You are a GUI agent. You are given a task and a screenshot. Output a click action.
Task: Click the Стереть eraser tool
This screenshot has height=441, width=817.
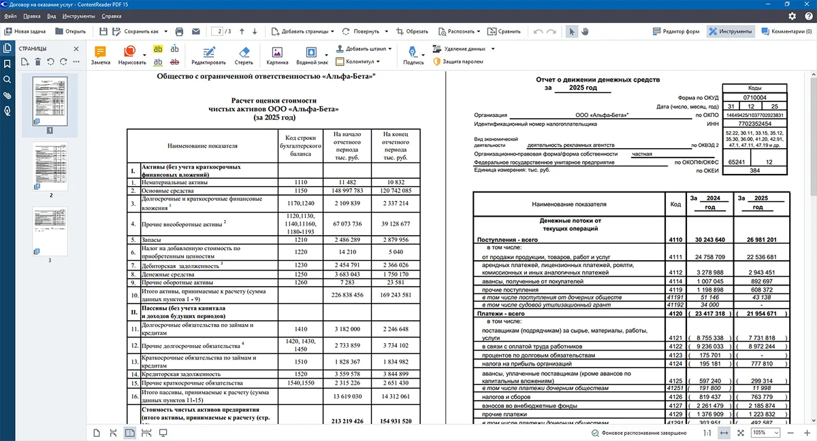243,55
